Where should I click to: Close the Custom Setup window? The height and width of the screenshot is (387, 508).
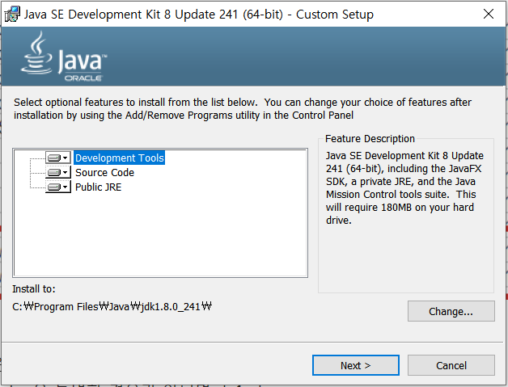click(489, 14)
